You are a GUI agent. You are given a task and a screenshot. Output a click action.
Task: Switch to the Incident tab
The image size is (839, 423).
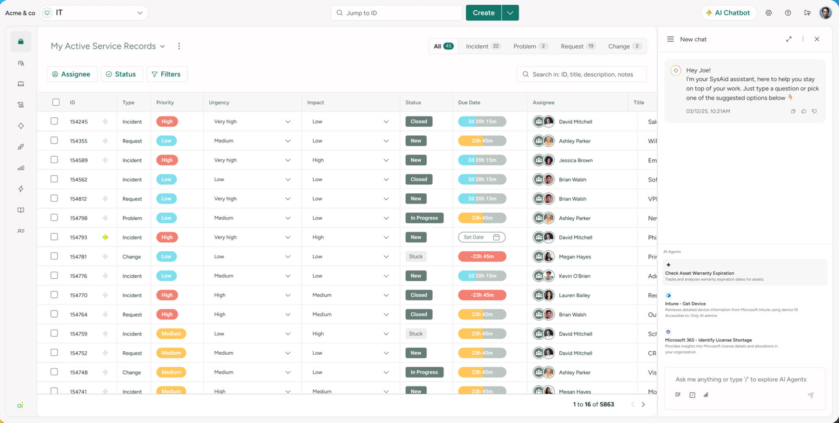483,46
